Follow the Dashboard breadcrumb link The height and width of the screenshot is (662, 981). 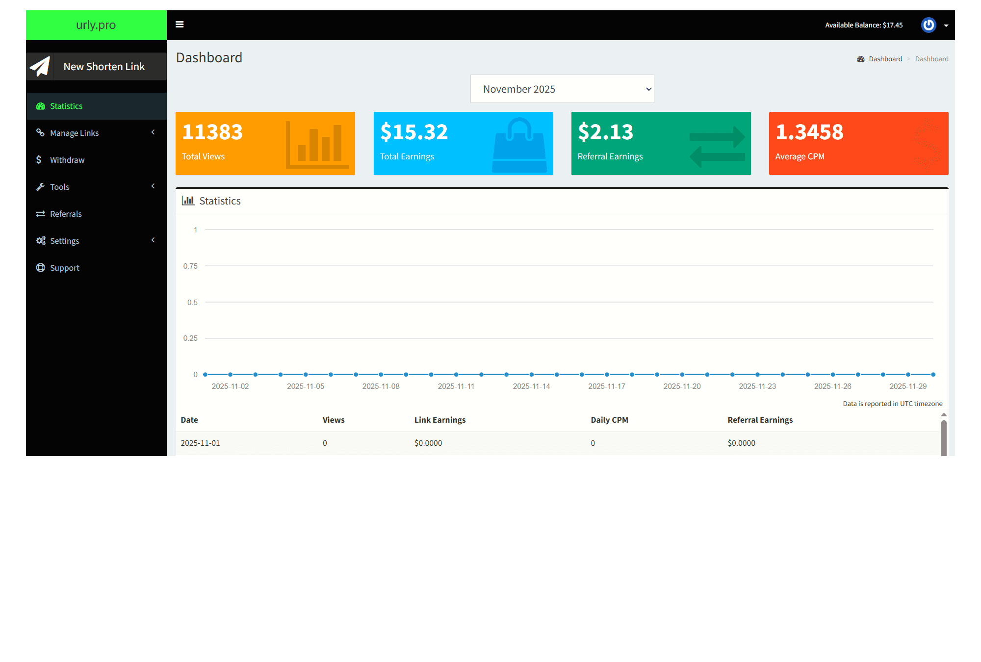[885, 58]
